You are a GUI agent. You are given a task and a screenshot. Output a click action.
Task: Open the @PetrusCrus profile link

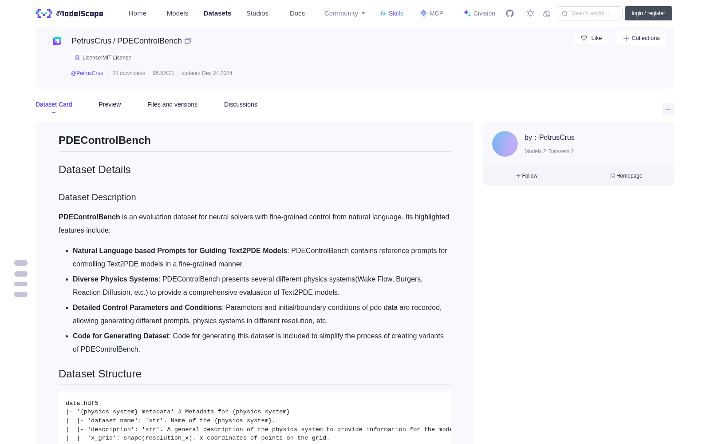(x=87, y=73)
